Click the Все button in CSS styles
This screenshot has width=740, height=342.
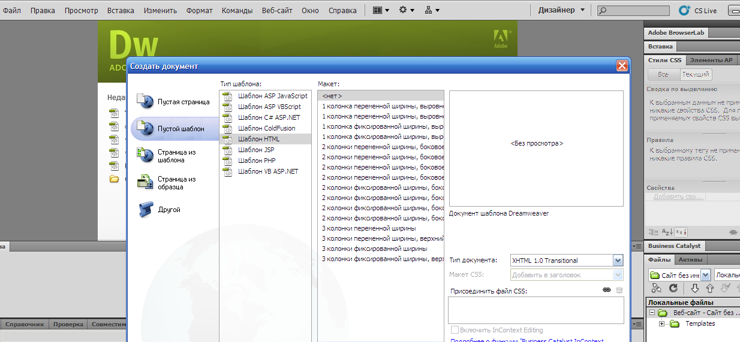pyautogui.click(x=663, y=75)
